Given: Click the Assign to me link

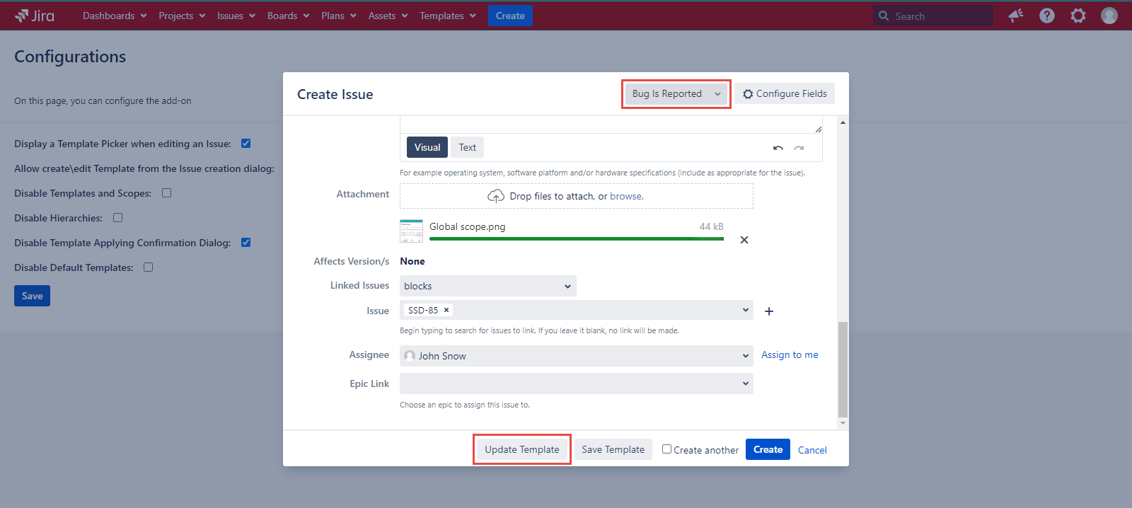Looking at the screenshot, I should pos(790,355).
